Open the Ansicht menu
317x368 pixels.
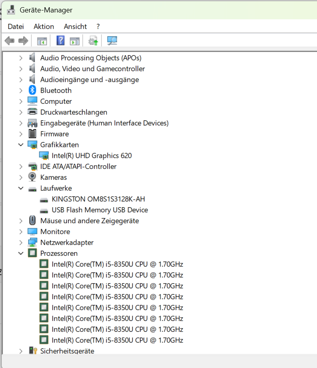pyautogui.click(x=75, y=26)
